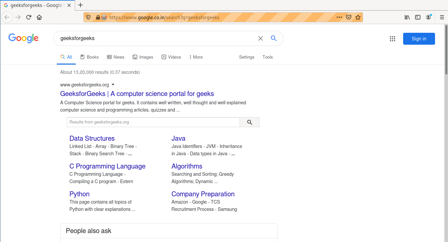The image size is (448, 242).
Task: Clear the Google search box
Action: click(x=261, y=38)
